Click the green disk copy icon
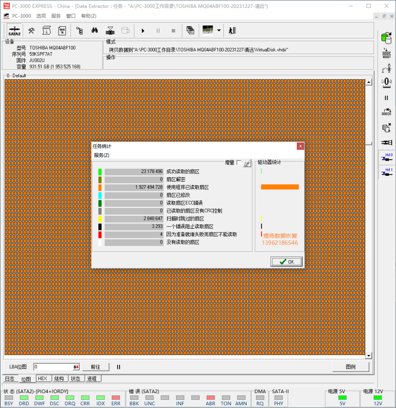This screenshot has height=408, width=396. [386, 38]
